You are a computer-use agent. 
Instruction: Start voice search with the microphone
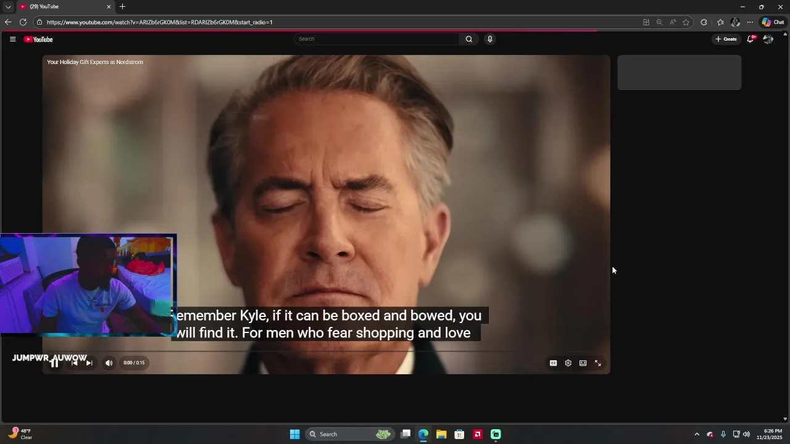coord(490,39)
